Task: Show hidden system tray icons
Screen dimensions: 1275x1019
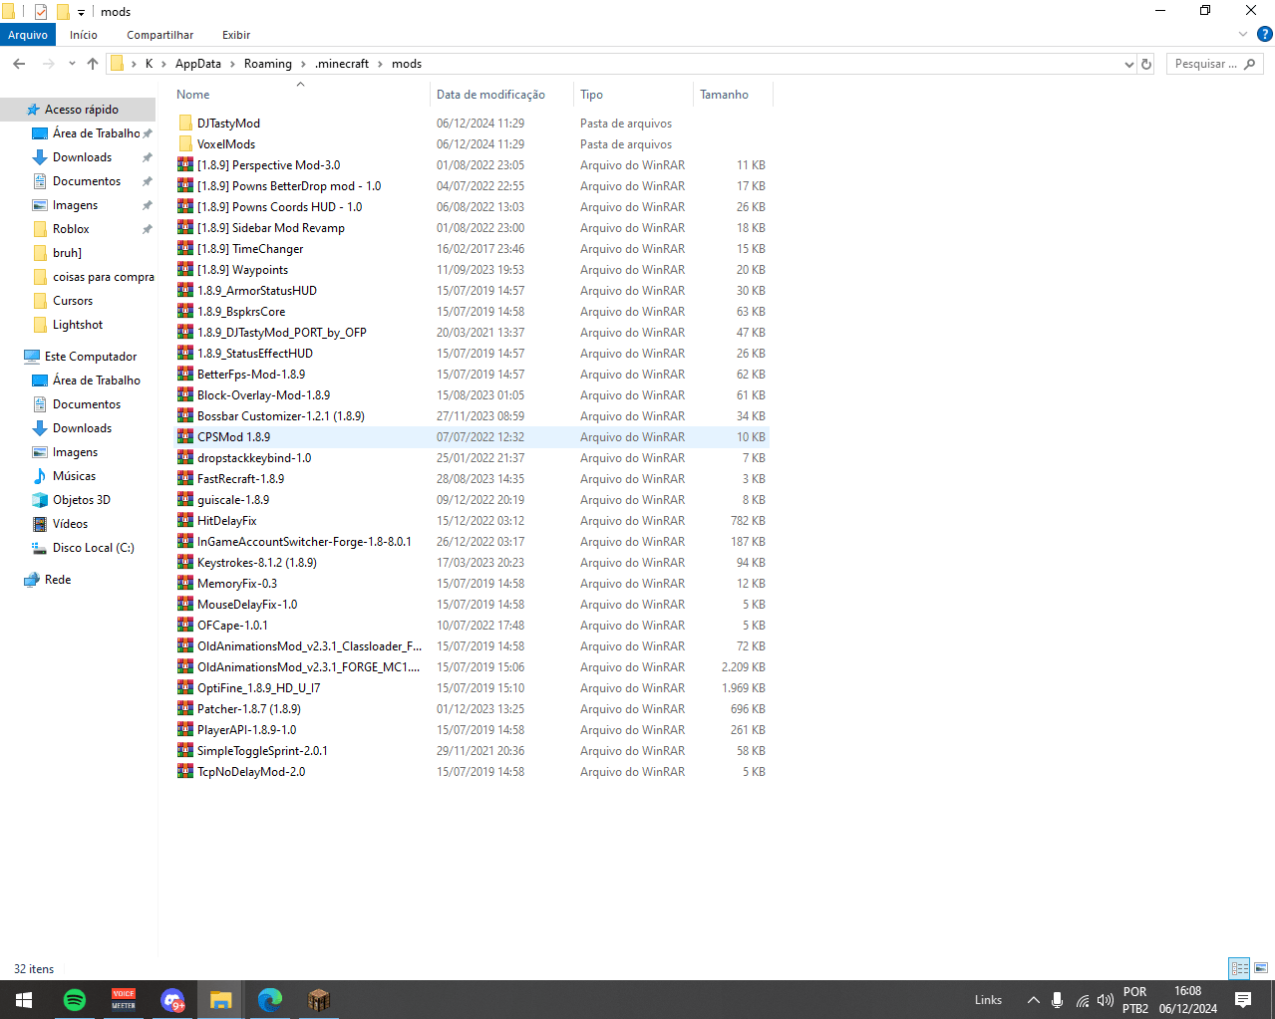Action: pyautogui.click(x=1034, y=1000)
